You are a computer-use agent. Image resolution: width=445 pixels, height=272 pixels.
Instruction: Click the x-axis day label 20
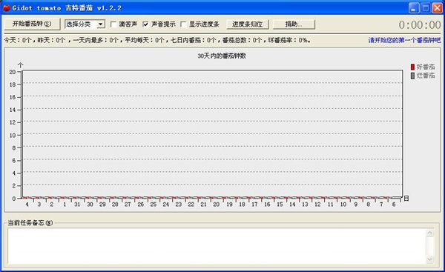click(x=217, y=205)
